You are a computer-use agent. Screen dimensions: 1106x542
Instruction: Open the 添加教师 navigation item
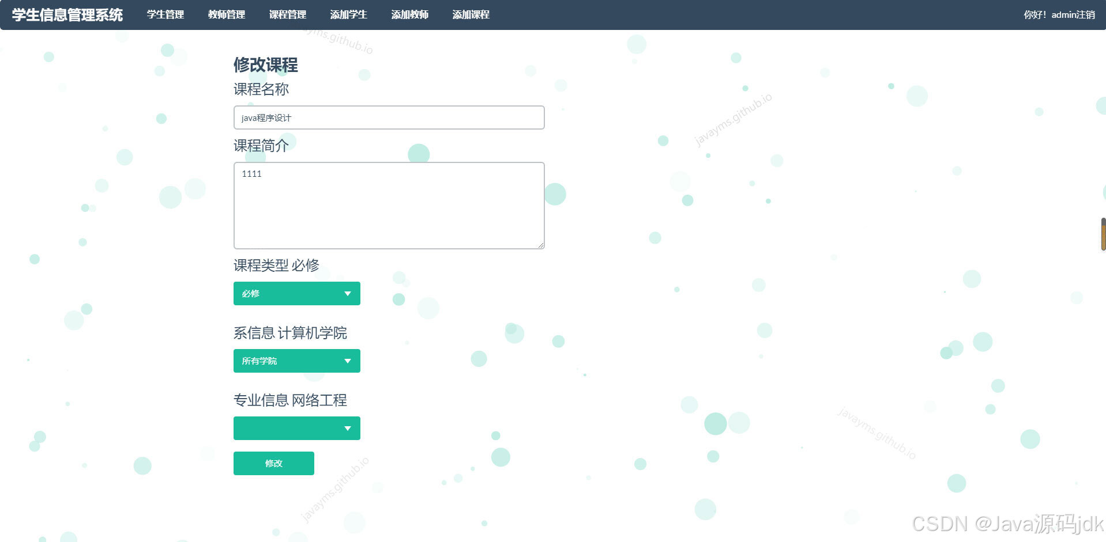(x=409, y=14)
